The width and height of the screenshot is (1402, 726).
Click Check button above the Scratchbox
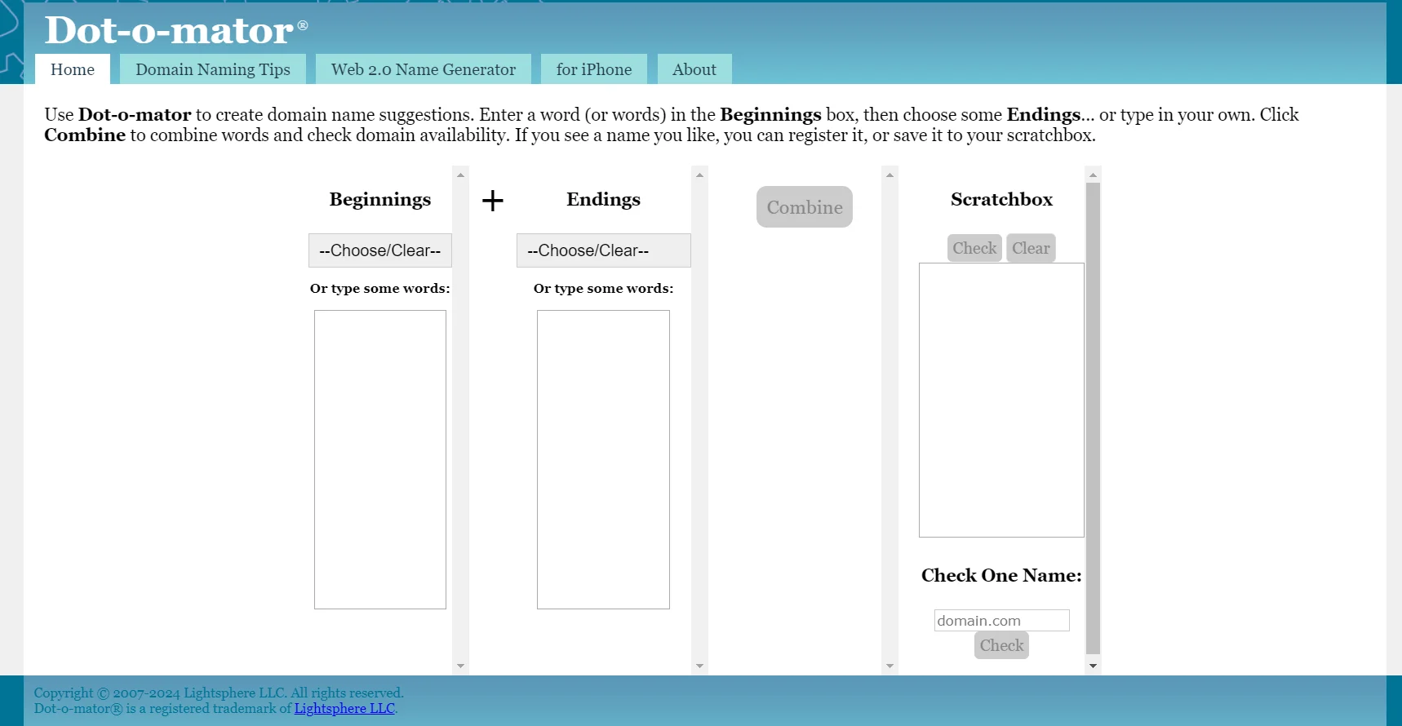click(974, 248)
